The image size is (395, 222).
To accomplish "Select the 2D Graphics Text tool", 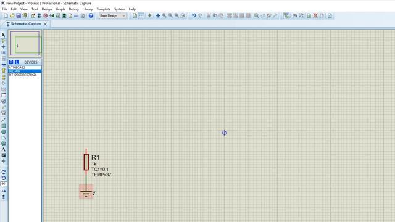I will pos(4,149).
